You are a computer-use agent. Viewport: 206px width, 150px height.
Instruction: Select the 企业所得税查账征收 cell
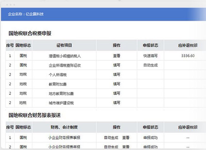[65, 66]
